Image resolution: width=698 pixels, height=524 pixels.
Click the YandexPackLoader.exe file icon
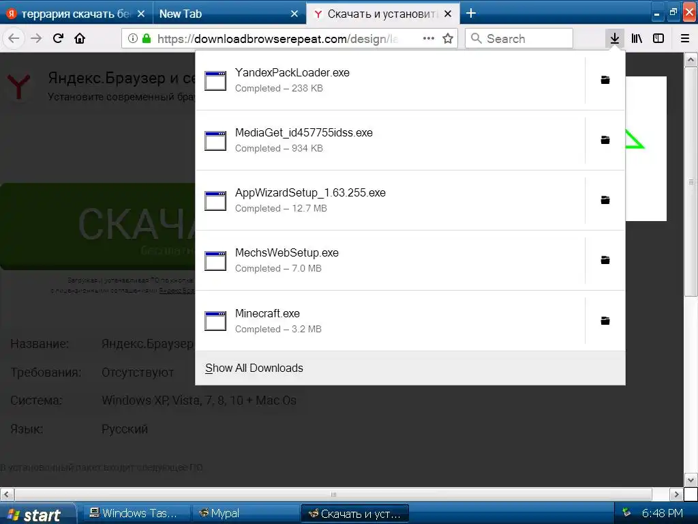click(215, 81)
